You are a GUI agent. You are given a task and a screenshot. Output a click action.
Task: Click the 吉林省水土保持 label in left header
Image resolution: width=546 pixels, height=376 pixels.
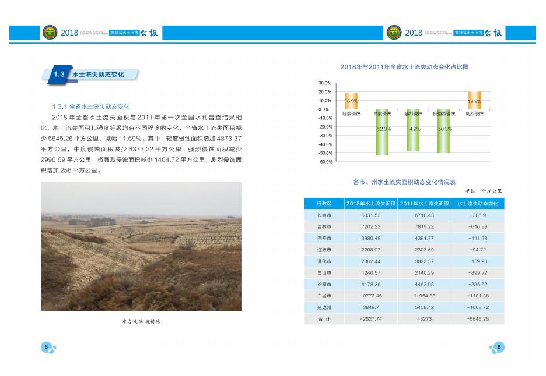pyautogui.click(x=125, y=33)
